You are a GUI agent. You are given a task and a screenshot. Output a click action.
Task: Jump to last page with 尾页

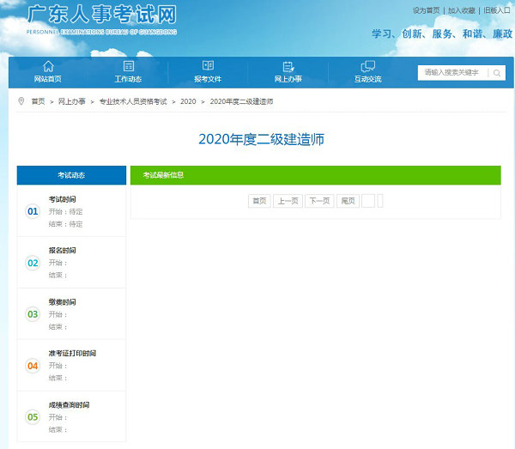click(x=348, y=201)
